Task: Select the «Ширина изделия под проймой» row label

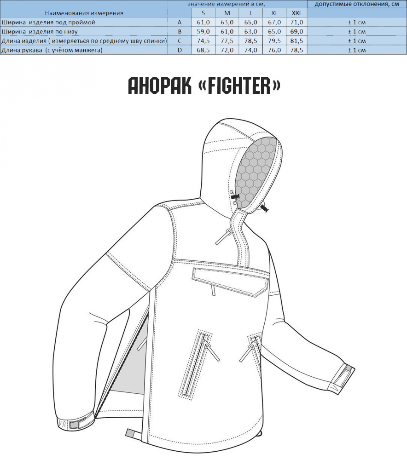Action: pyautogui.click(x=48, y=22)
